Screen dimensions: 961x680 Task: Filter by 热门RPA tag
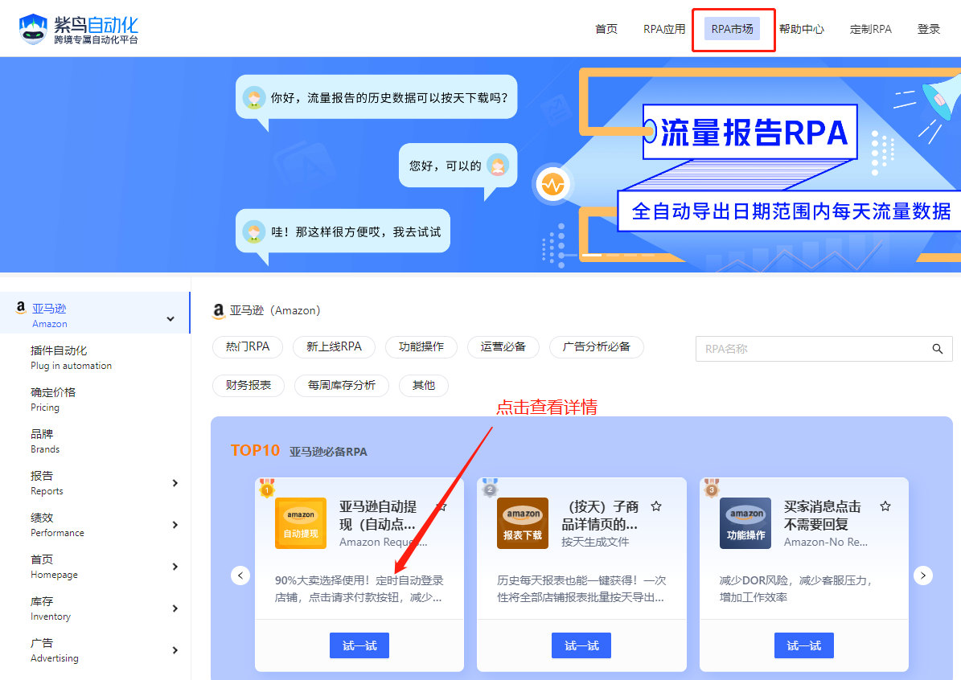click(248, 346)
